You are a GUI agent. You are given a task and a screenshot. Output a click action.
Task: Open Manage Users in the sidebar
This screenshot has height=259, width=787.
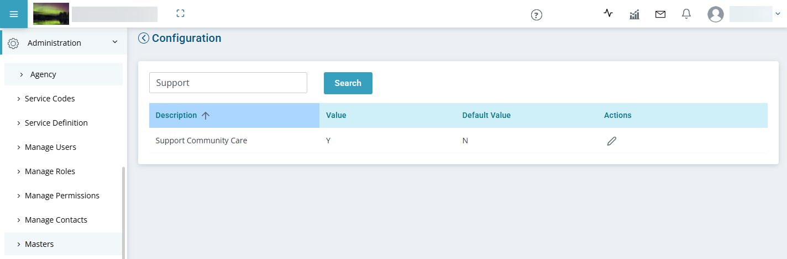[x=50, y=147]
